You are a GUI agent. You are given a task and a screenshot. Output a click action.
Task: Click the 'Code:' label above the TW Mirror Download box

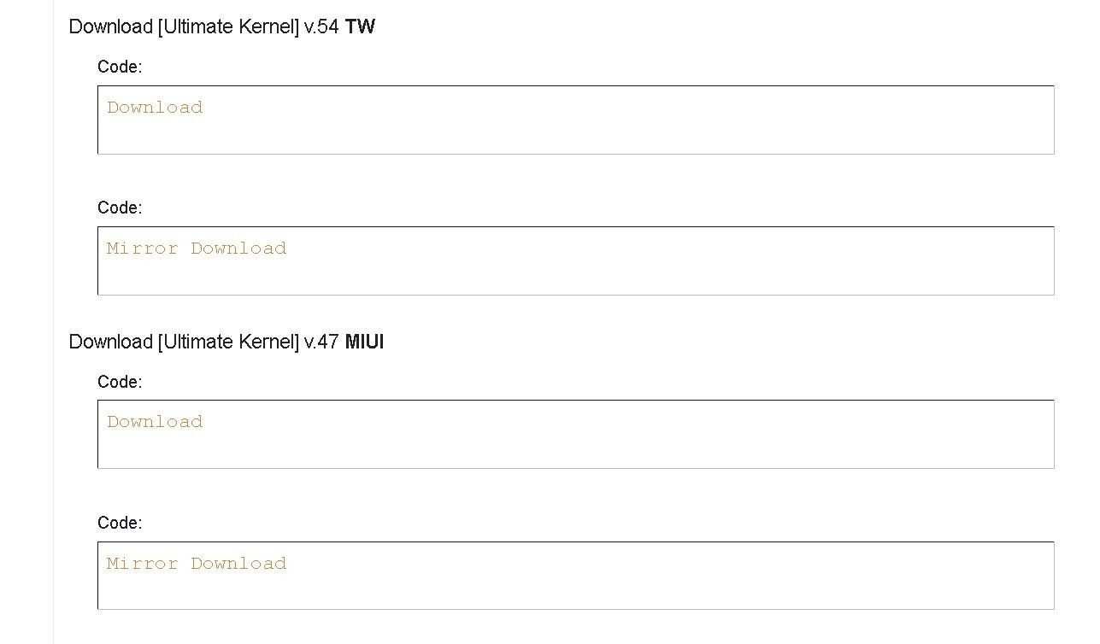(120, 208)
